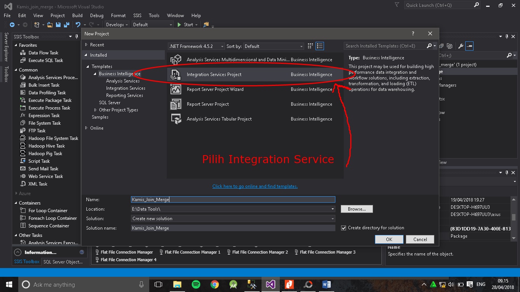Open Flat File Connection Manager 2

click(257, 252)
